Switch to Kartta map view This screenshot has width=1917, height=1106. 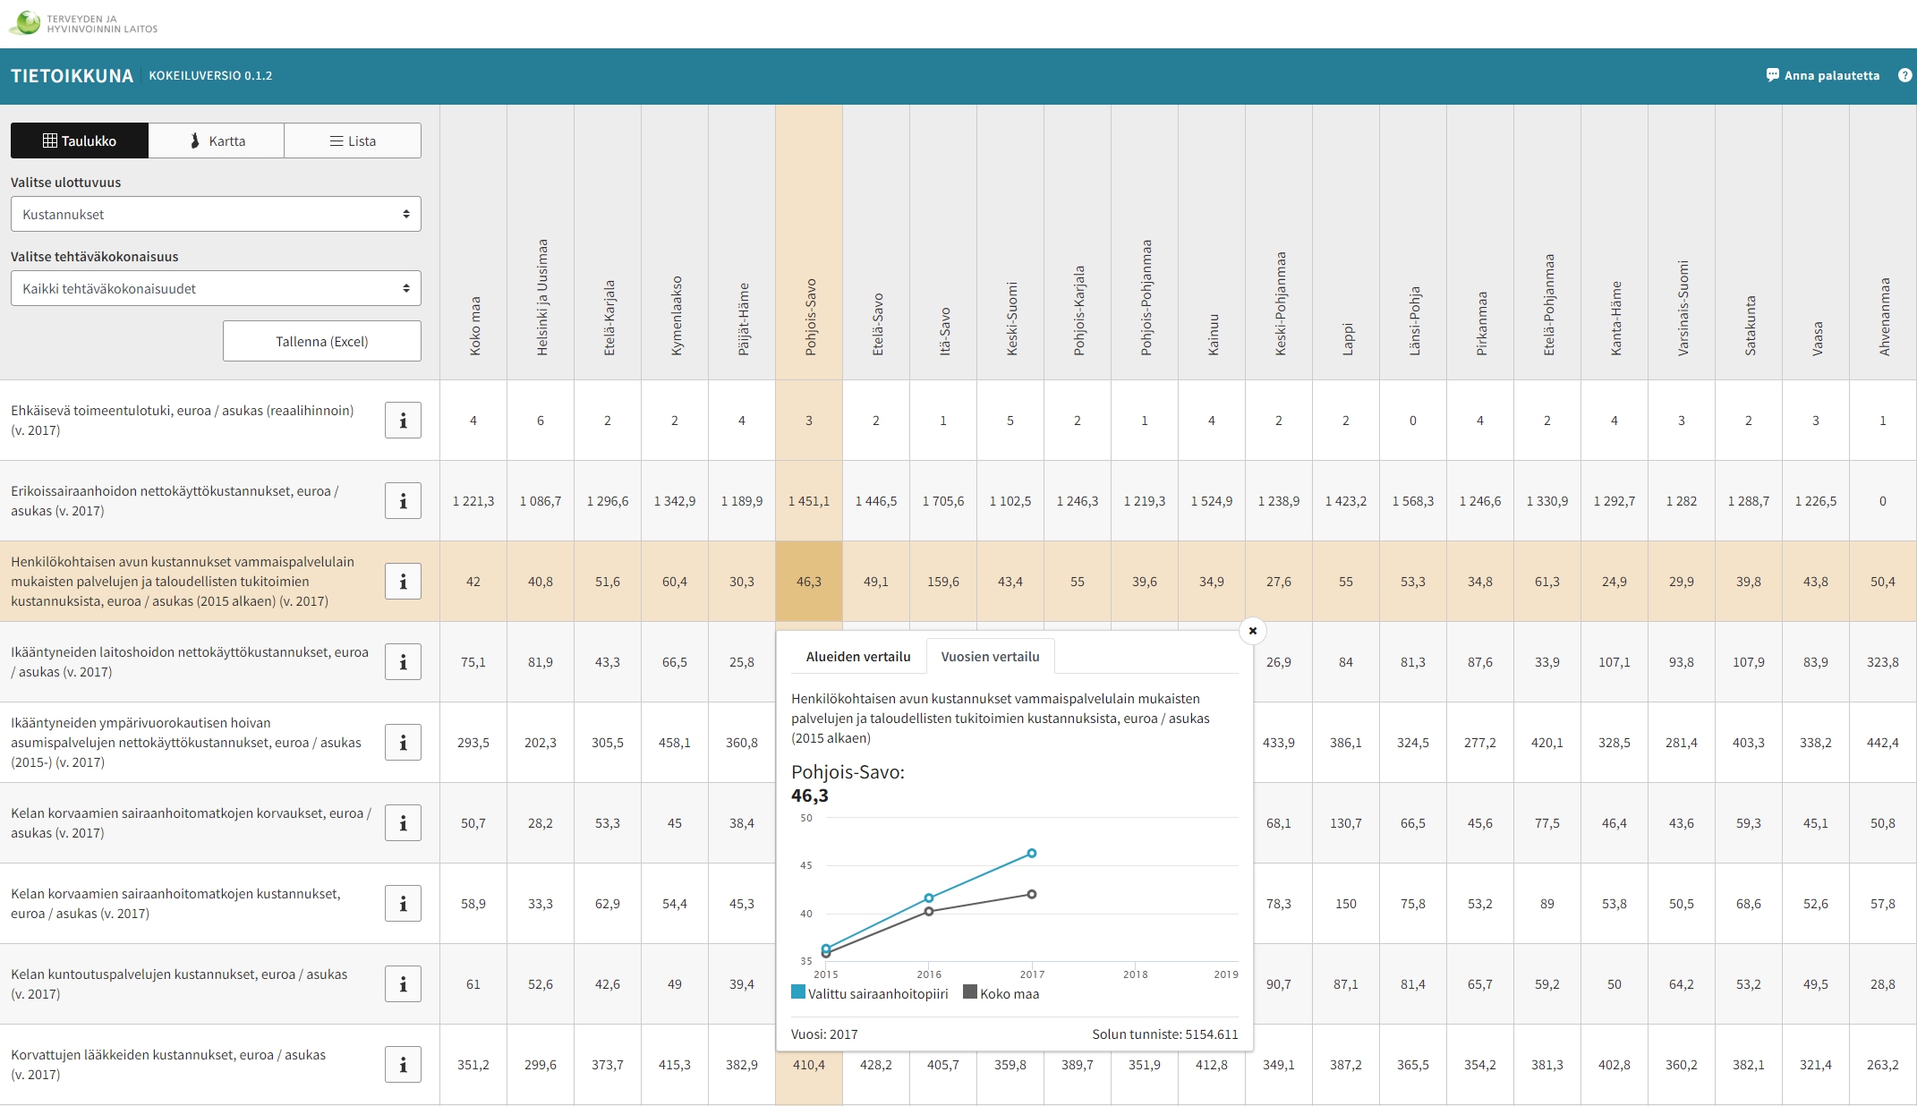tap(217, 141)
